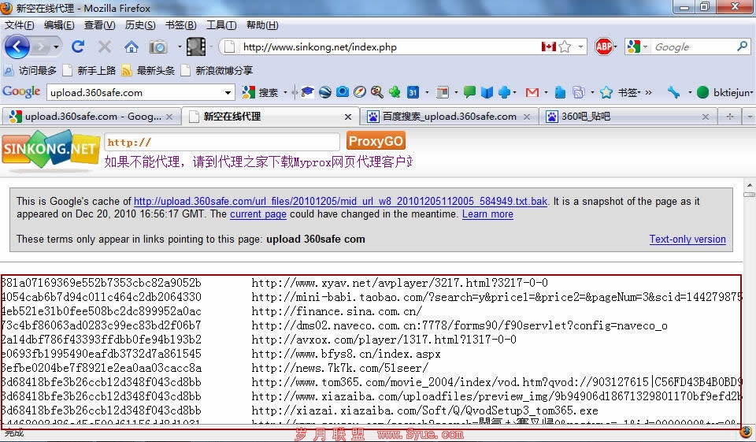The image size is (756, 442).
Task: Open a new tab with the plus button
Action: [730, 117]
